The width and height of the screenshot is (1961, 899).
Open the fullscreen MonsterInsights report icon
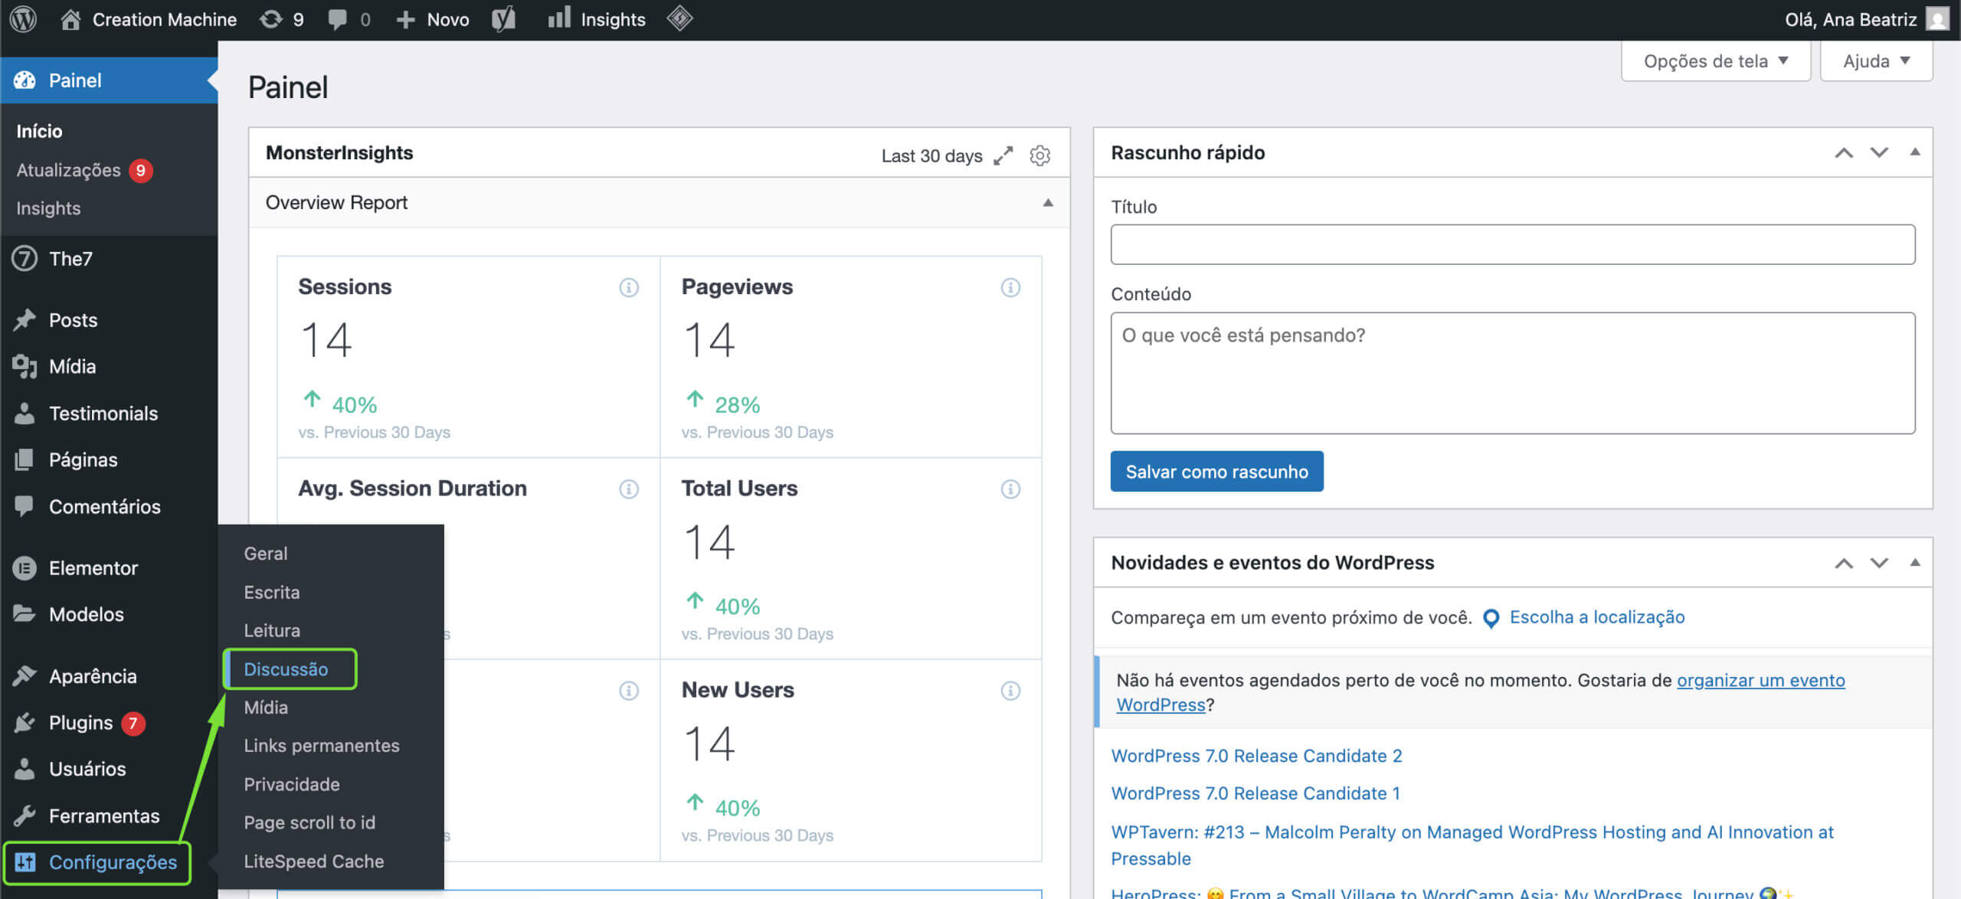(1003, 155)
